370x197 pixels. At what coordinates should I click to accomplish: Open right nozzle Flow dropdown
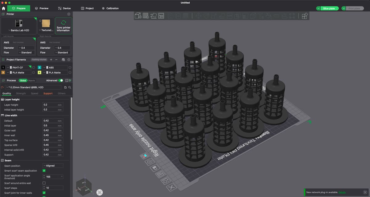click(63, 52)
